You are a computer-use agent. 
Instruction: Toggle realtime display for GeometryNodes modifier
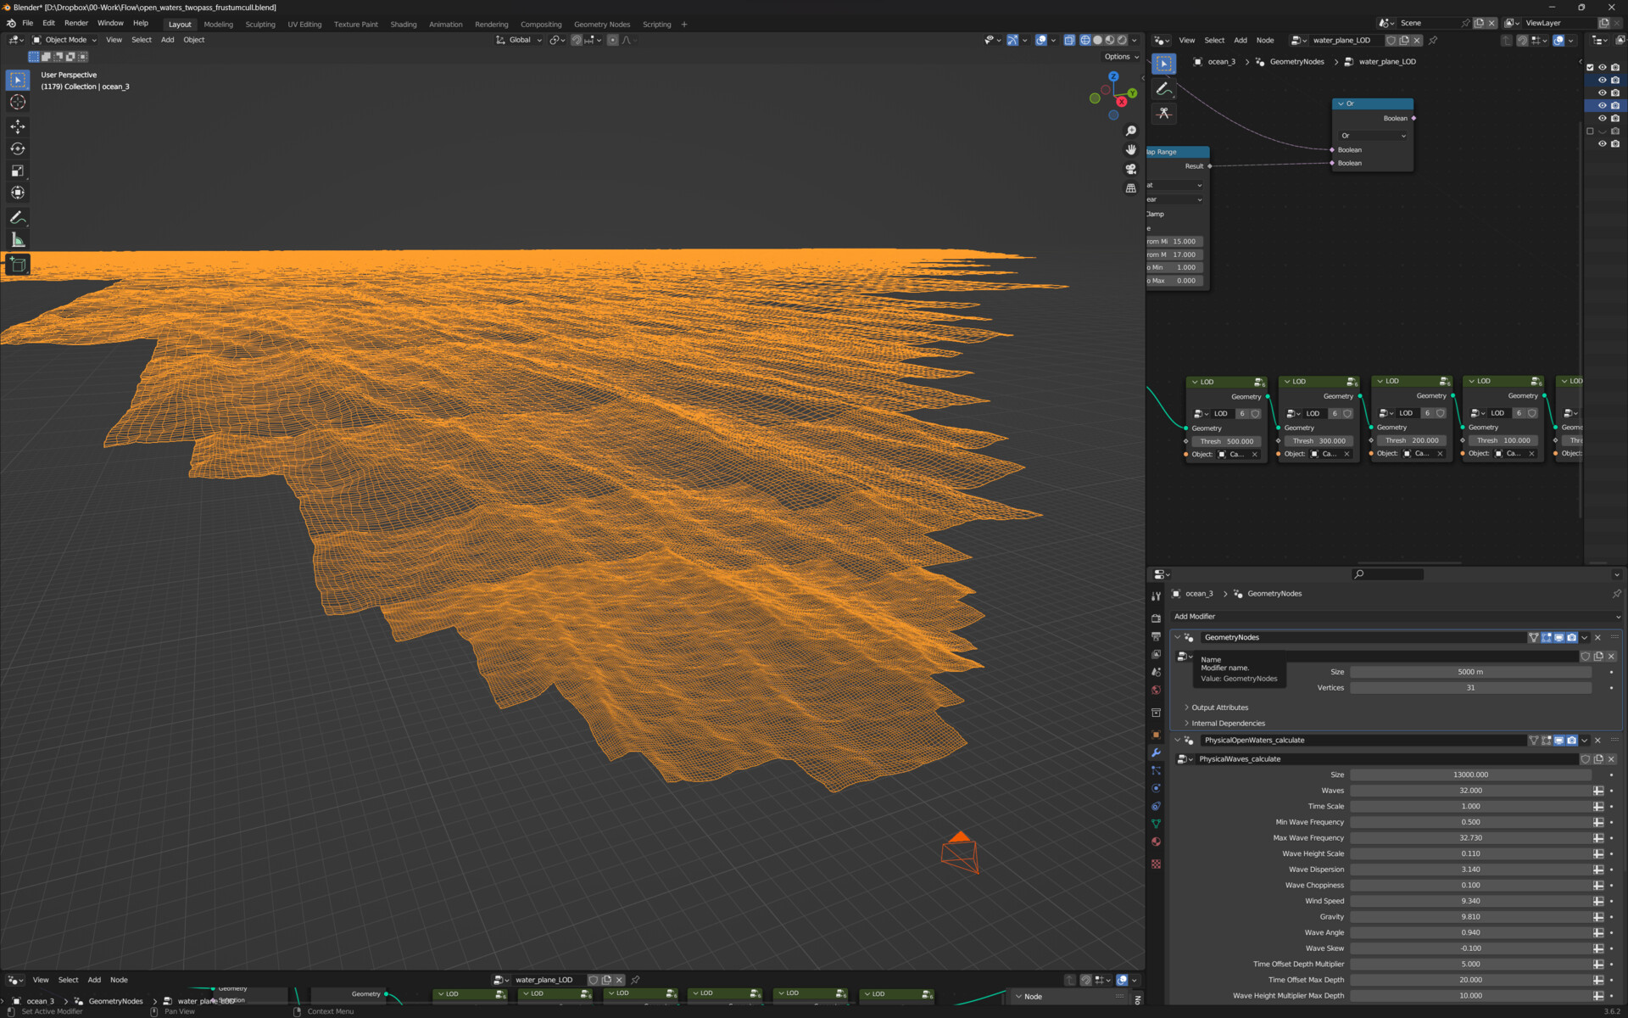click(1558, 637)
